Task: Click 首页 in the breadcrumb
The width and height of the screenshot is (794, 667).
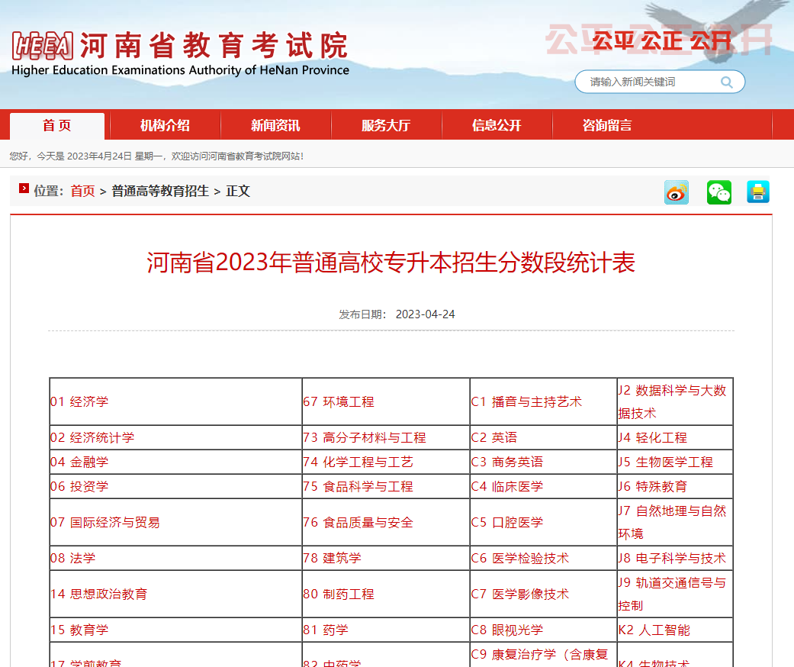Action: point(82,191)
